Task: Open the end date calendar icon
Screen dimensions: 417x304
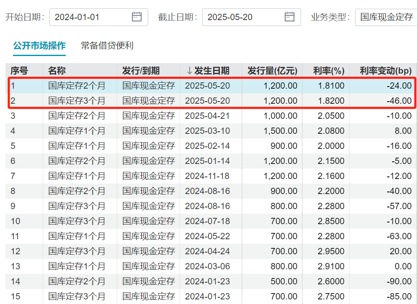Action: pyautogui.click(x=290, y=17)
